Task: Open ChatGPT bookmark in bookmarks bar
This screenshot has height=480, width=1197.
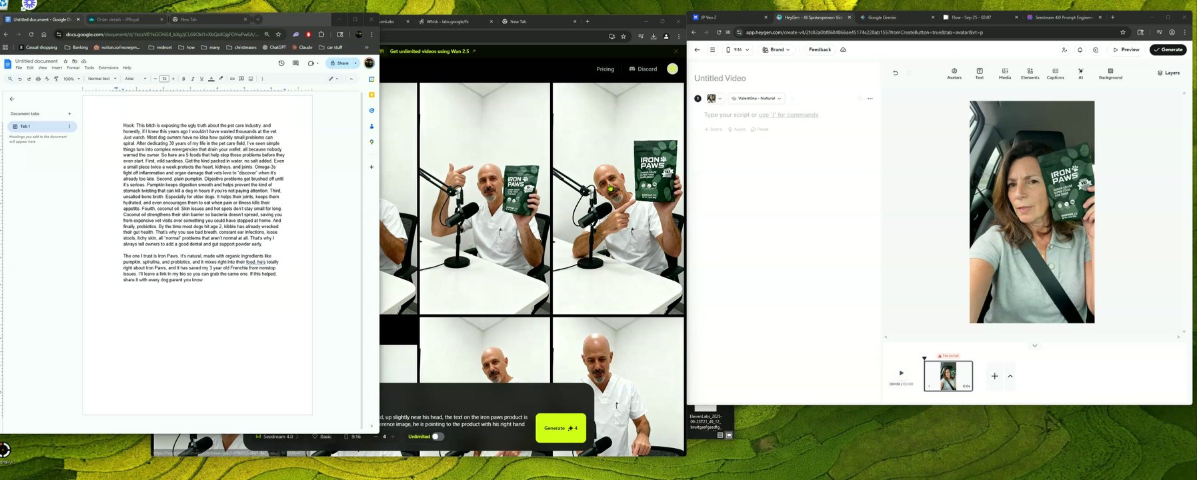Action: tap(274, 47)
